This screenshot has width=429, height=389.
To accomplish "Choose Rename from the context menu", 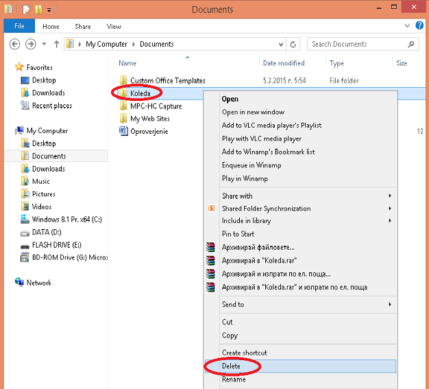I will click(x=233, y=379).
